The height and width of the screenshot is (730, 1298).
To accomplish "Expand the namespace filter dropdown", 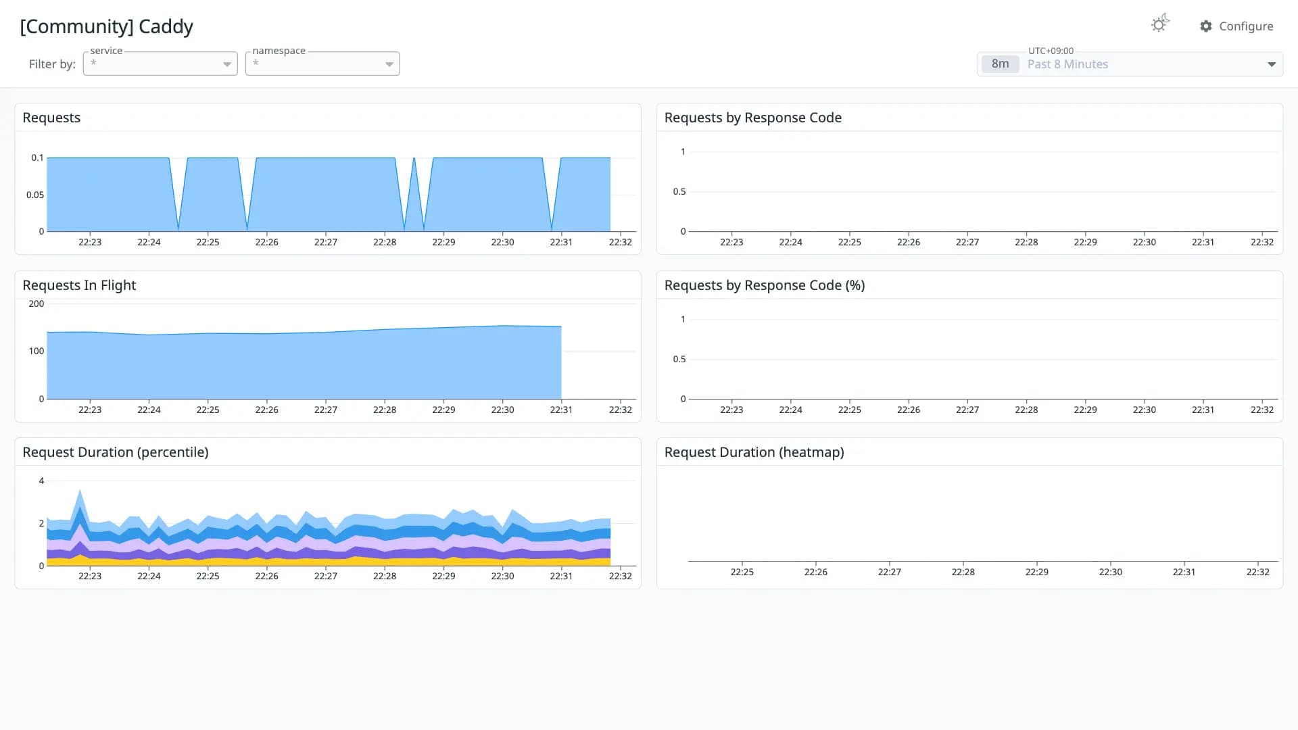I will pos(322,64).
